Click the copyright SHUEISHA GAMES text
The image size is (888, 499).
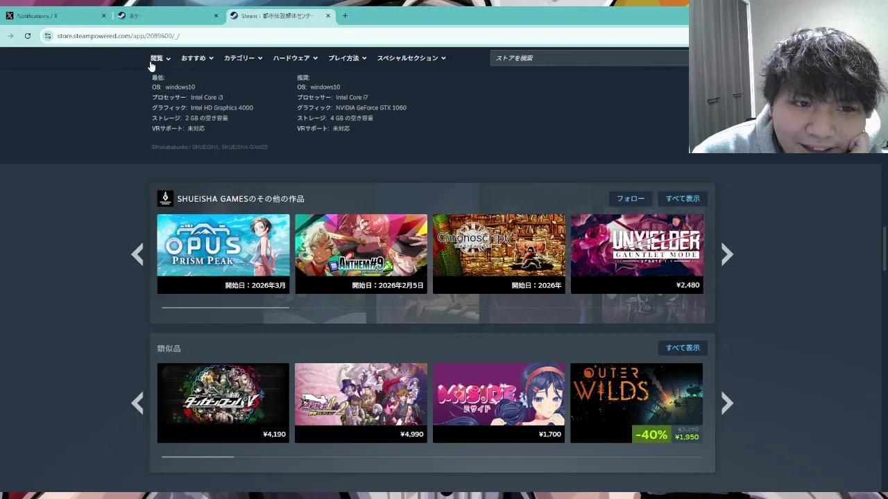[210, 147]
